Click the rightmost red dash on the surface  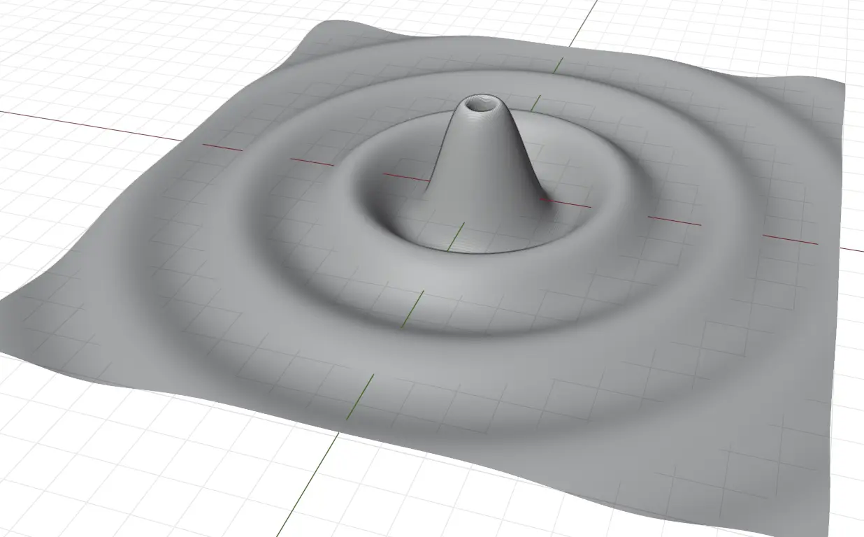(790, 240)
